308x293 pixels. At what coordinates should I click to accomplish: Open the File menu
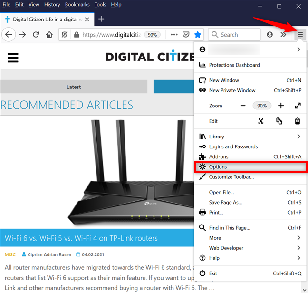[x=6, y=5]
